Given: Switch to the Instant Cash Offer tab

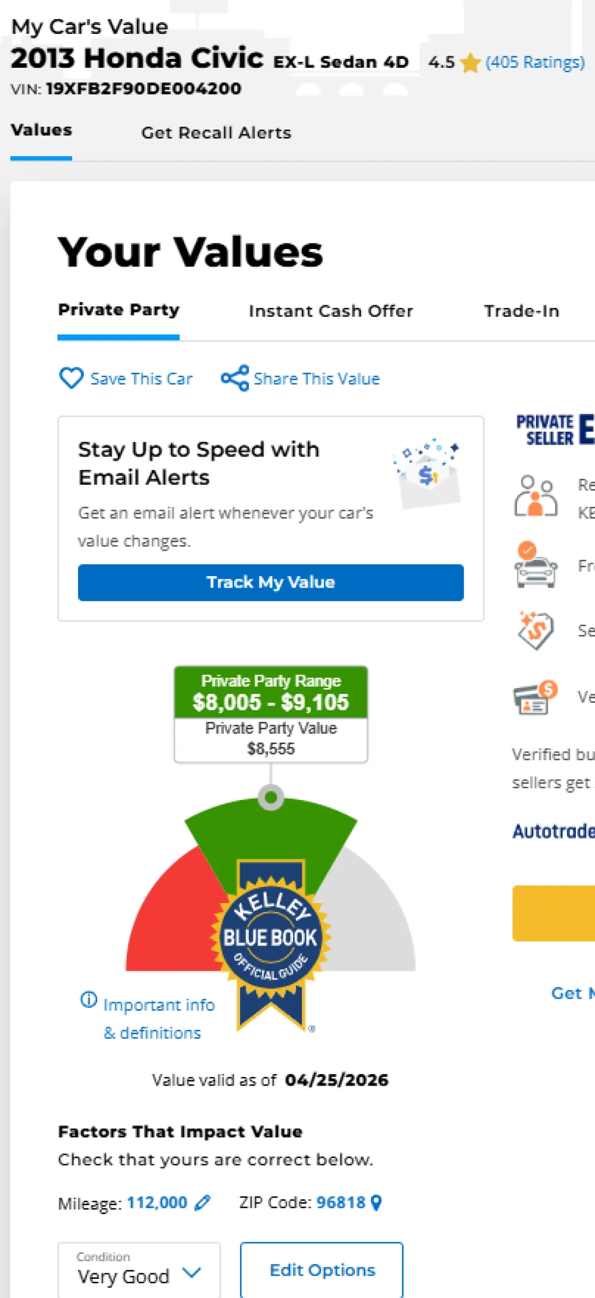Looking at the screenshot, I should (331, 311).
